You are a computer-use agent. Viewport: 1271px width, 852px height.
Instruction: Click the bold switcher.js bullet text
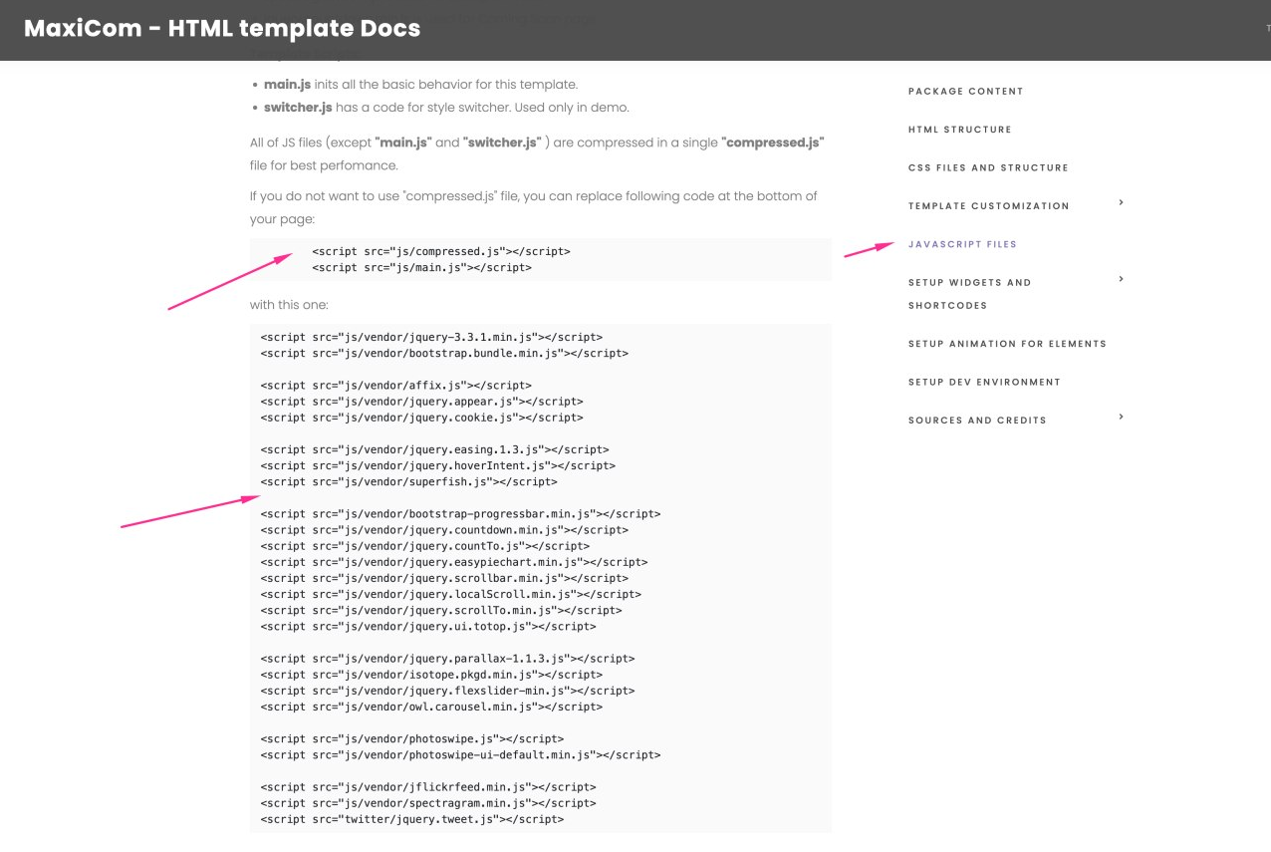(298, 108)
